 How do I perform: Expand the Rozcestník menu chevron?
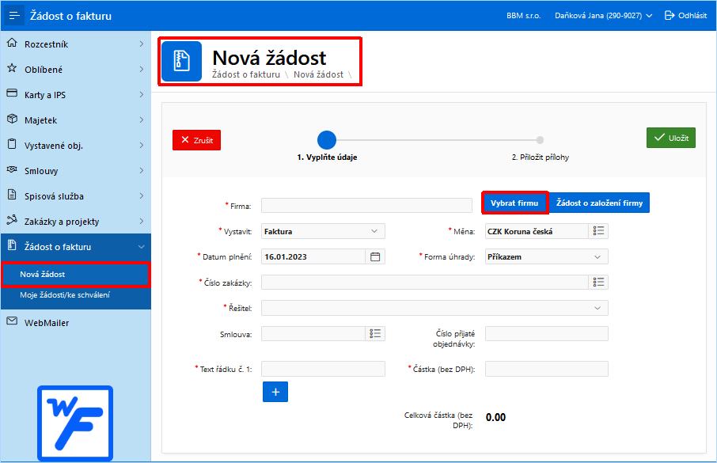tap(142, 44)
